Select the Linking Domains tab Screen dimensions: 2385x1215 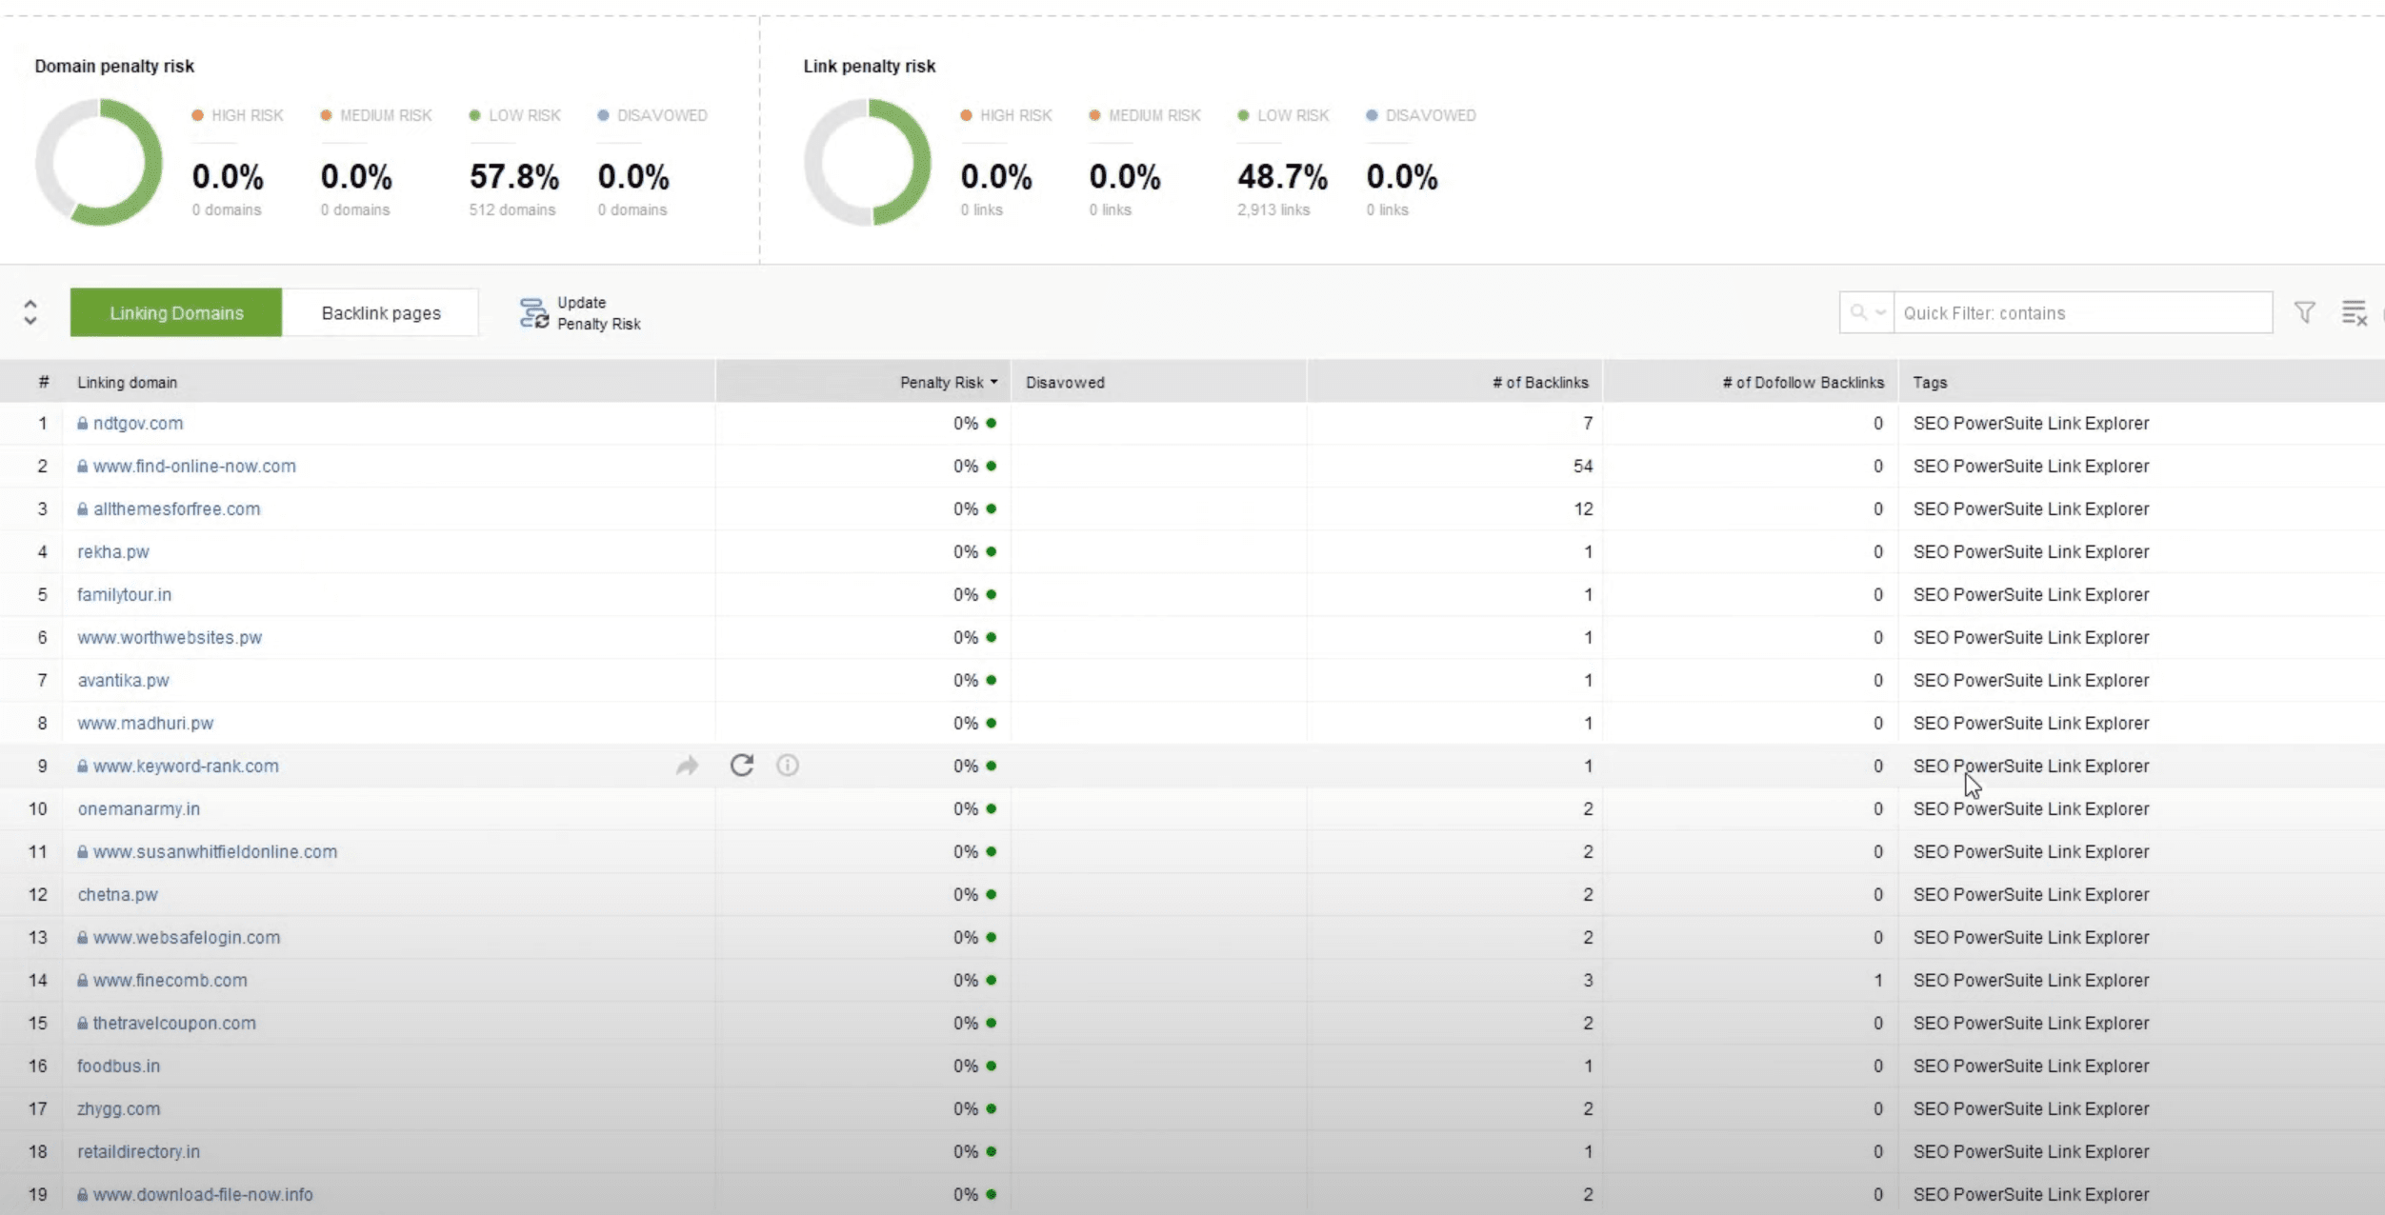pyautogui.click(x=176, y=311)
